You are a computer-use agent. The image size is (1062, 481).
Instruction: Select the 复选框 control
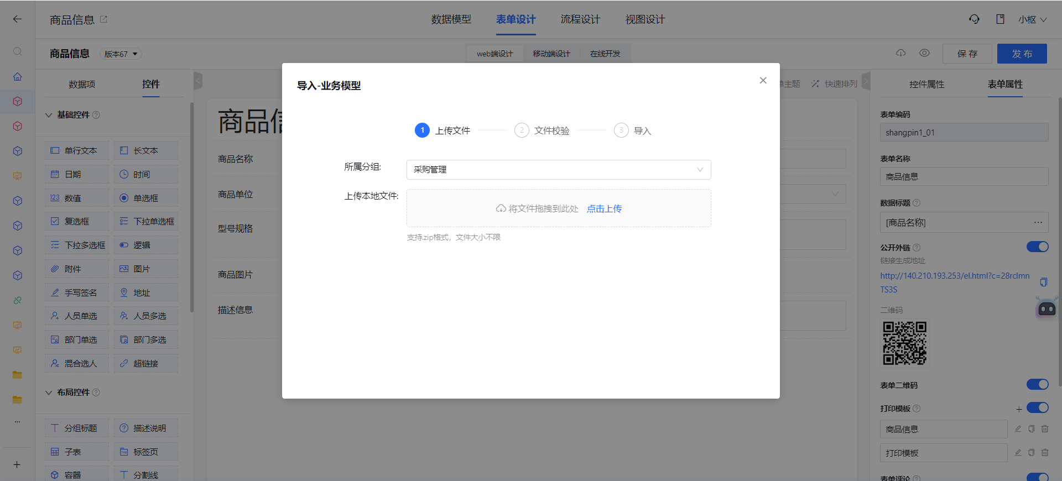pos(77,221)
